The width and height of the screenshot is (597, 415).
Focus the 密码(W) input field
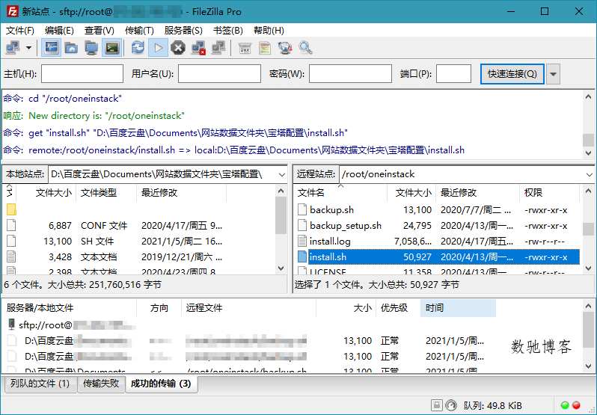click(350, 74)
